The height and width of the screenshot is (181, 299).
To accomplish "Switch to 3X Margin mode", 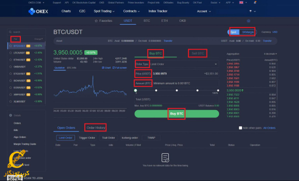I will tap(248, 32).
